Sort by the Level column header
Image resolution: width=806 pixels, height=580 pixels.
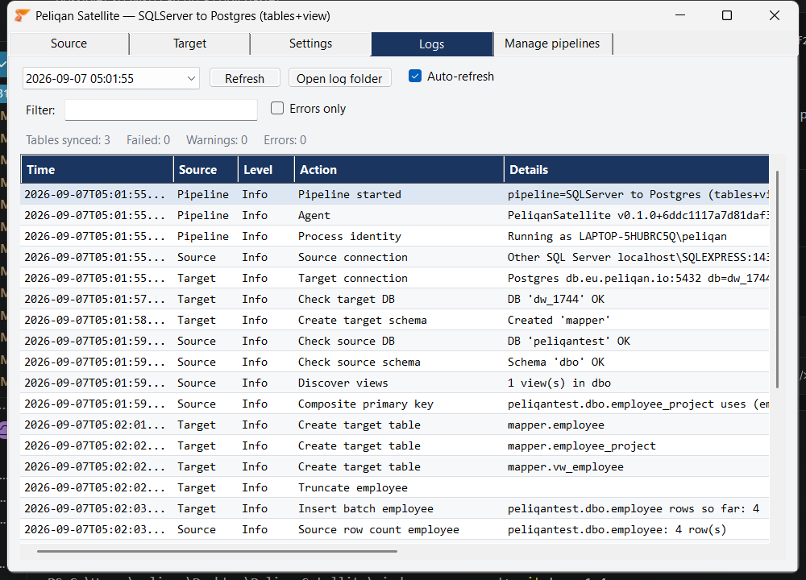pos(266,169)
